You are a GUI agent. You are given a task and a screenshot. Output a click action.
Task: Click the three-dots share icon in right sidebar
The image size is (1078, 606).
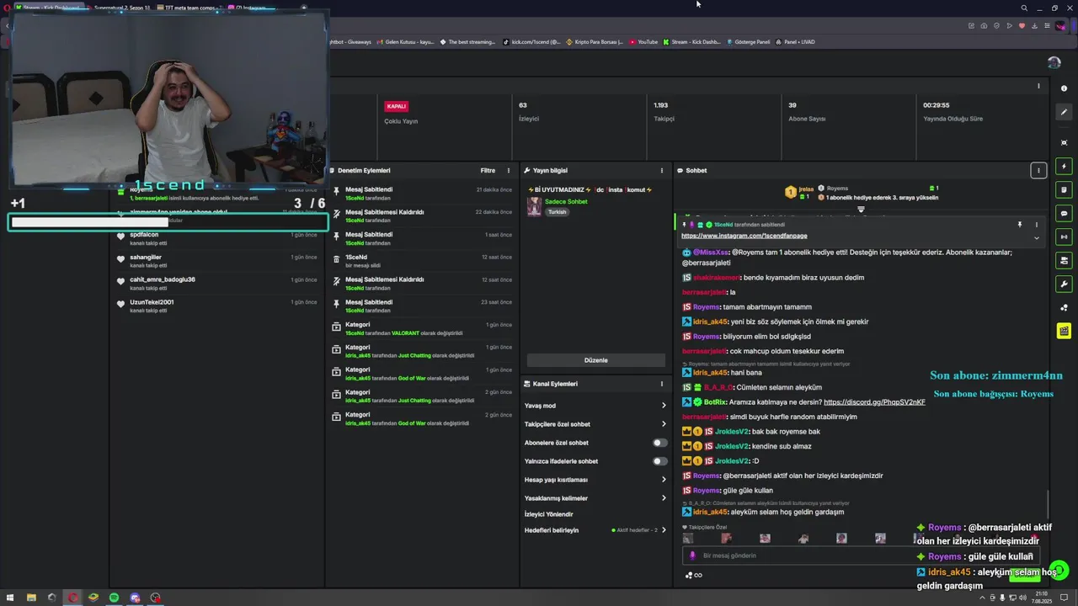click(1065, 308)
